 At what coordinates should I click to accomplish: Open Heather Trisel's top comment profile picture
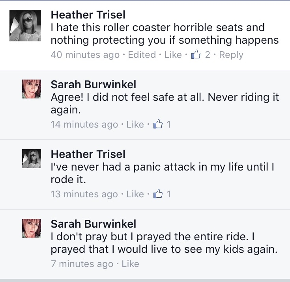[25, 25]
